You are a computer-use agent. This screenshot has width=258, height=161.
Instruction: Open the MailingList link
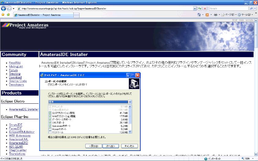coord(16,66)
